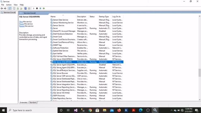Screen dimensions: 201x113
Task: Select the Smart Card Removal Policy service
Action: 87,42
